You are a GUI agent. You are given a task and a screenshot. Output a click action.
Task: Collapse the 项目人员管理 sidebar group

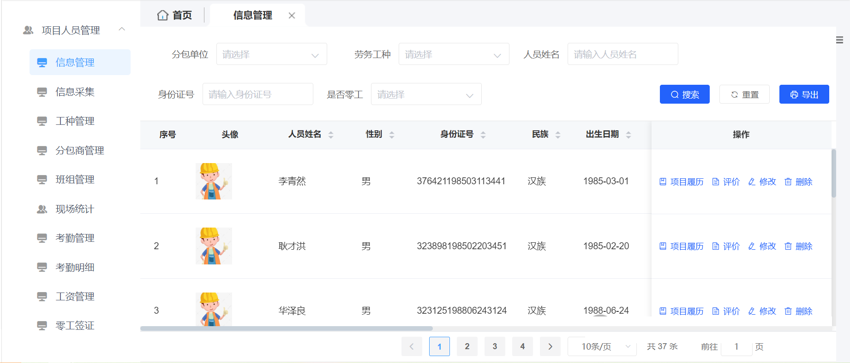coord(122,29)
